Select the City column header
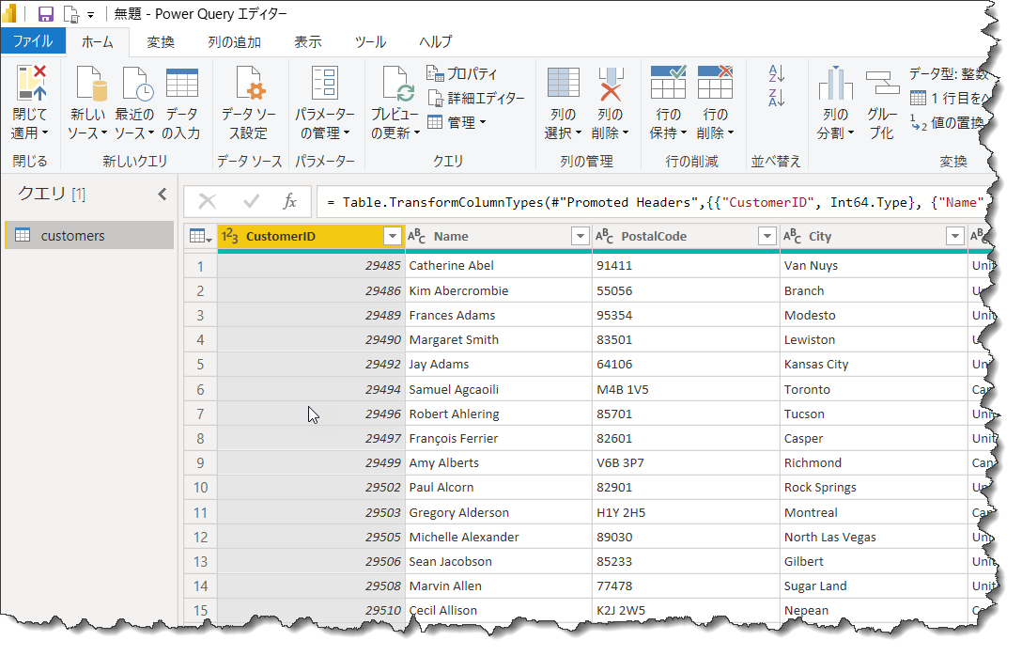1022x656 pixels. click(874, 236)
